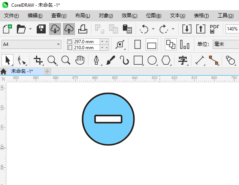239x185 pixels.
Task: Paste from clipboard icon
Action: [127, 29]
